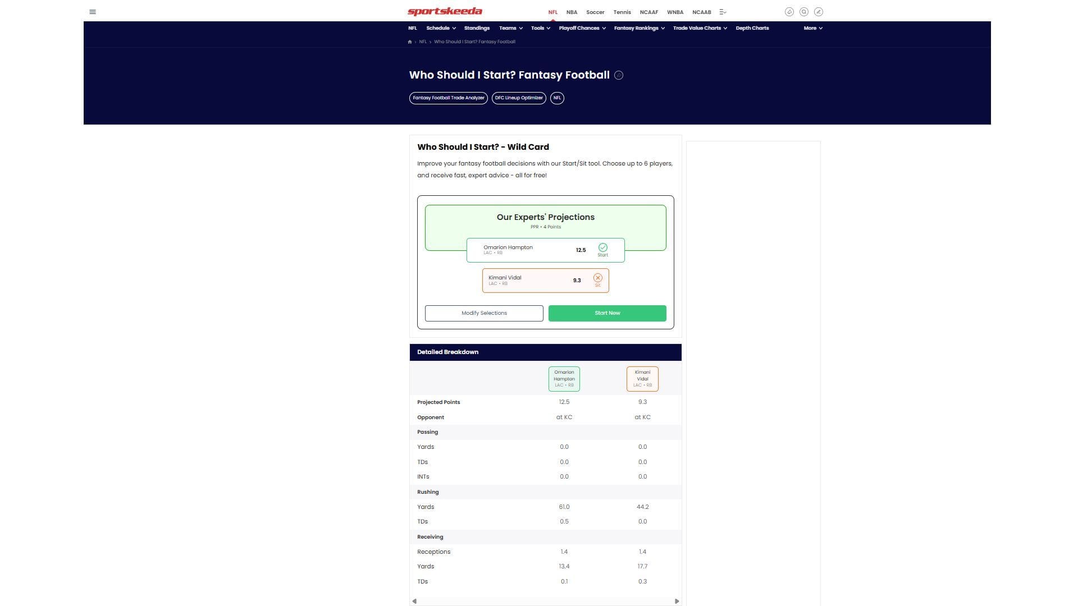Click the Sportskeeda logo
Screen dimensions: 1078x606
tap(445, 12)
